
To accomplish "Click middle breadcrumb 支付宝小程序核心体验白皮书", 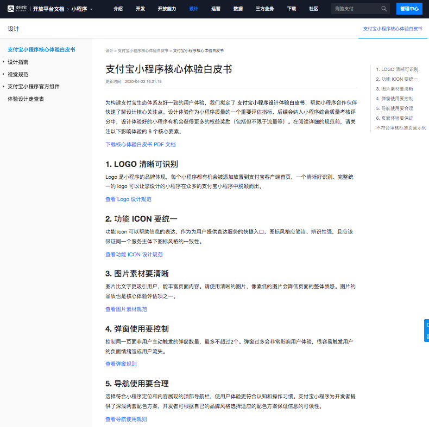I will [143, 51].
